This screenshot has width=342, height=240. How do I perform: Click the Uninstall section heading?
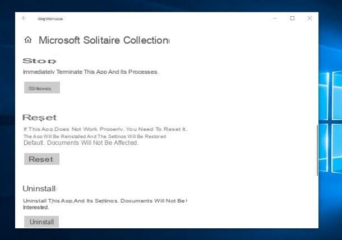[39, 189]
